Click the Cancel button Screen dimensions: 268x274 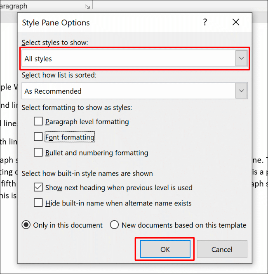click(222, 249)
